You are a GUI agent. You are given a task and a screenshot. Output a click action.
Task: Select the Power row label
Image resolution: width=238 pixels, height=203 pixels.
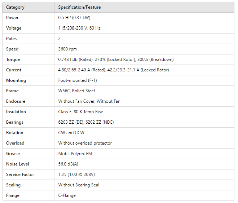12,18
